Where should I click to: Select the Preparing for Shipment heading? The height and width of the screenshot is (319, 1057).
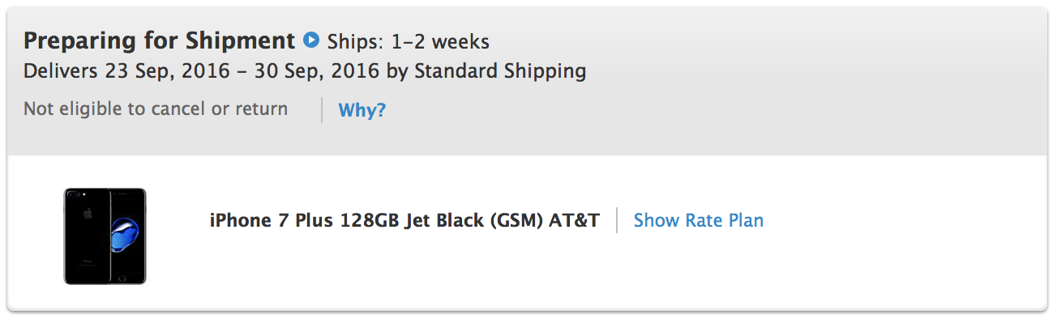(x=160, y=40)
